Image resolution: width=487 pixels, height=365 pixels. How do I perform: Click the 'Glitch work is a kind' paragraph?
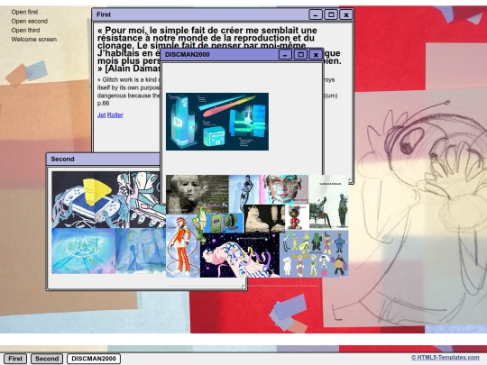pyautogui.click(x=217, y=91)
